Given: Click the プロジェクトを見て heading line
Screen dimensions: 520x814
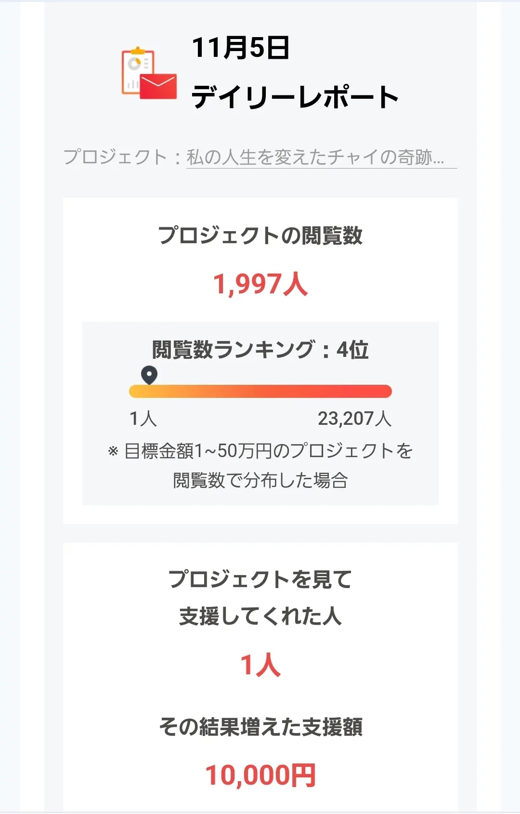Looking at the screenshot, I should (260, 579).
